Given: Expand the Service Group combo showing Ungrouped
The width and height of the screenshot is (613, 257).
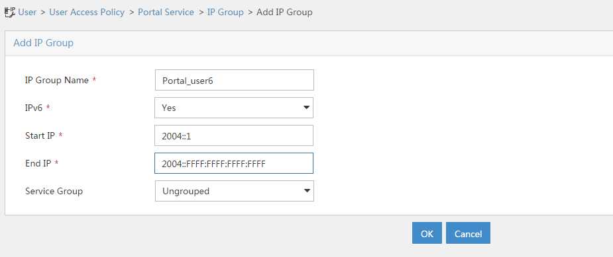Looking at the screenshot, I should click(235, 191).
